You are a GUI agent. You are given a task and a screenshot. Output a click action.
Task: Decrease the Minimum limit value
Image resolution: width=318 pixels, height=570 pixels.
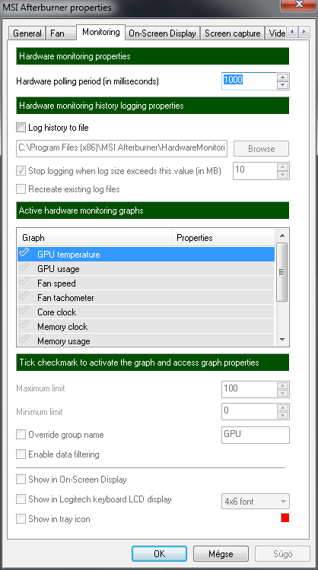[x=283, y=416]
